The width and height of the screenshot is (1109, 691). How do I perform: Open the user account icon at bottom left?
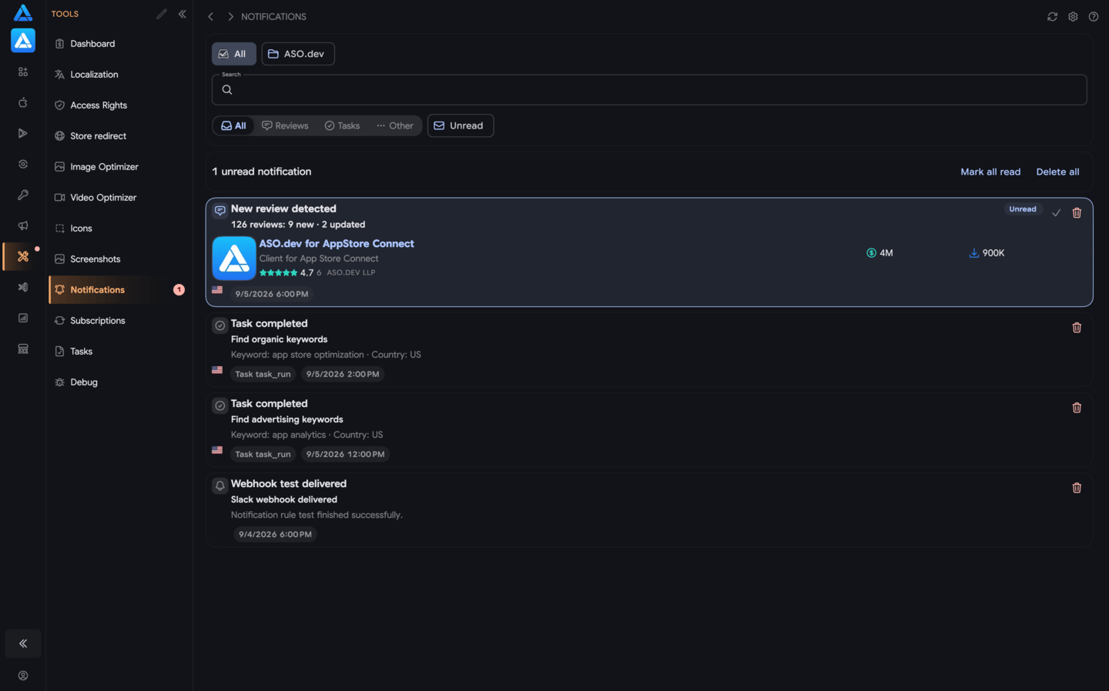[23, 676]
